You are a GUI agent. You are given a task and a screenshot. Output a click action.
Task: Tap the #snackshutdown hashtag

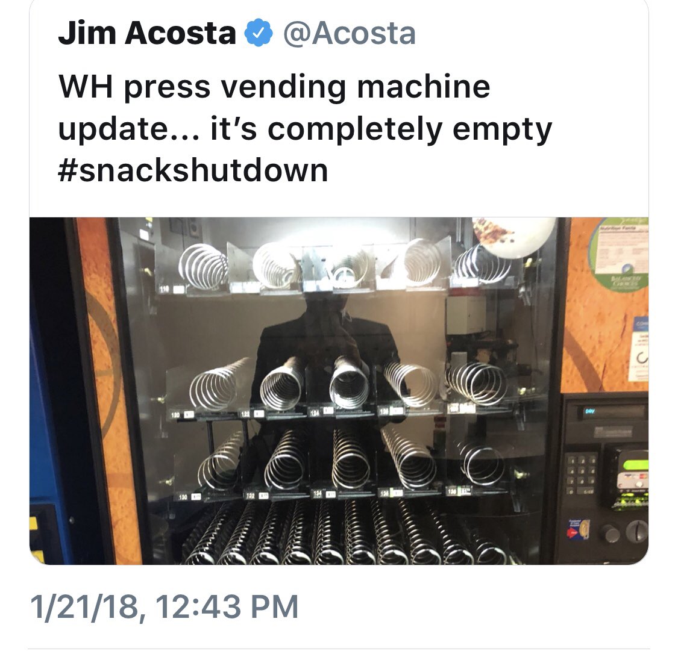coord(193,170)
